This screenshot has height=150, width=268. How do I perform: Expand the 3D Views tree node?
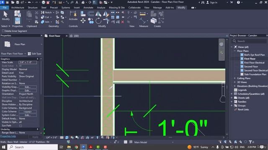(x=234, y=82)
